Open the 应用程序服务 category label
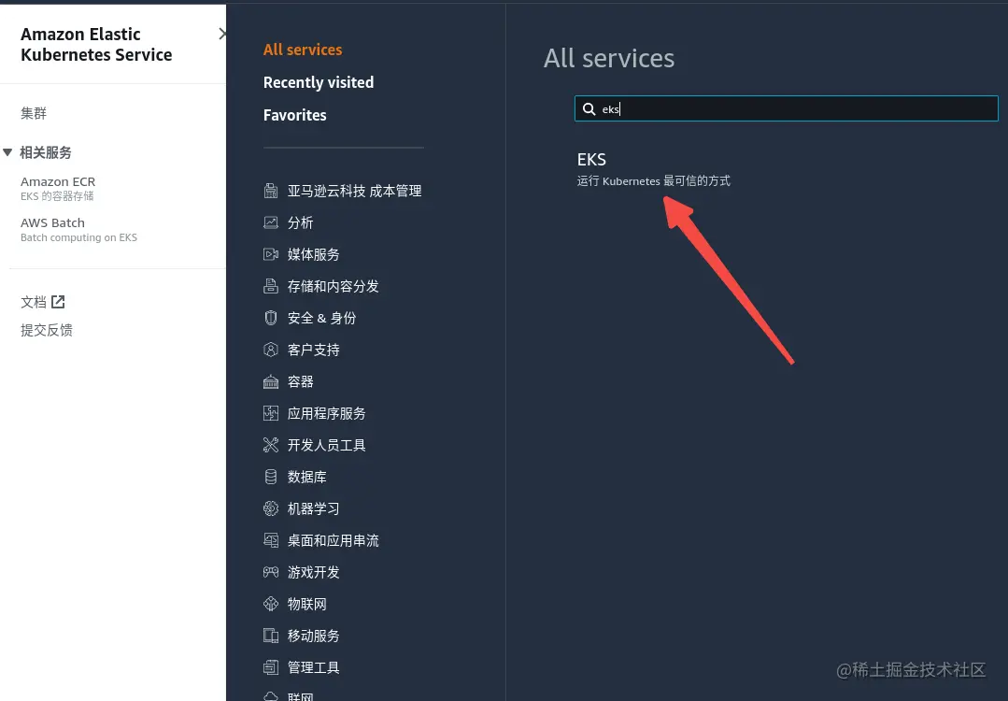1008x701 pixels. tap(327, 413)
